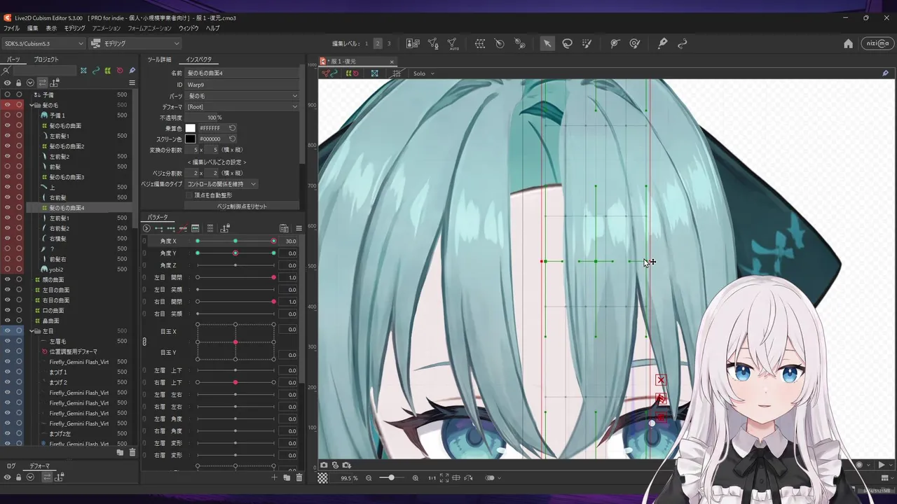
Task: Set edit level to 1
Action: [366, 43]
